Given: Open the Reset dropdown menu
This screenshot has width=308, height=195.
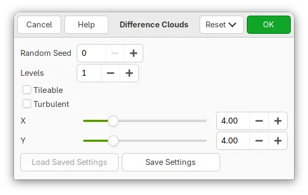Looking at the screenshot, I should click(222, 25).
